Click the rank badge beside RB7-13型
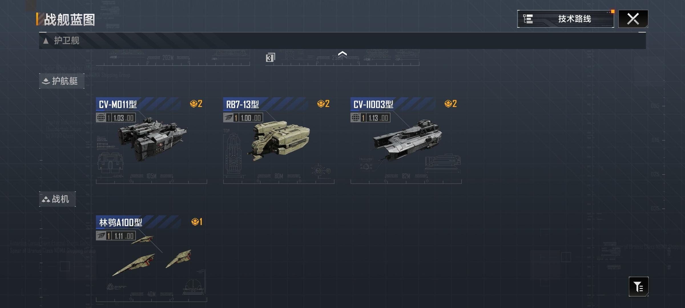The height and width of the screenshot is (308, 685). pyautogui.click(x=323, y=104)
